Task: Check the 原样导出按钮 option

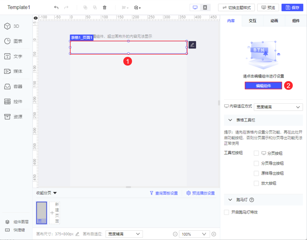Action: pyautogui.click(x=256, y=173)
